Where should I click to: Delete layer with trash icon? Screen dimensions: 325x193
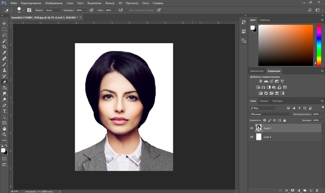(317, 190)
